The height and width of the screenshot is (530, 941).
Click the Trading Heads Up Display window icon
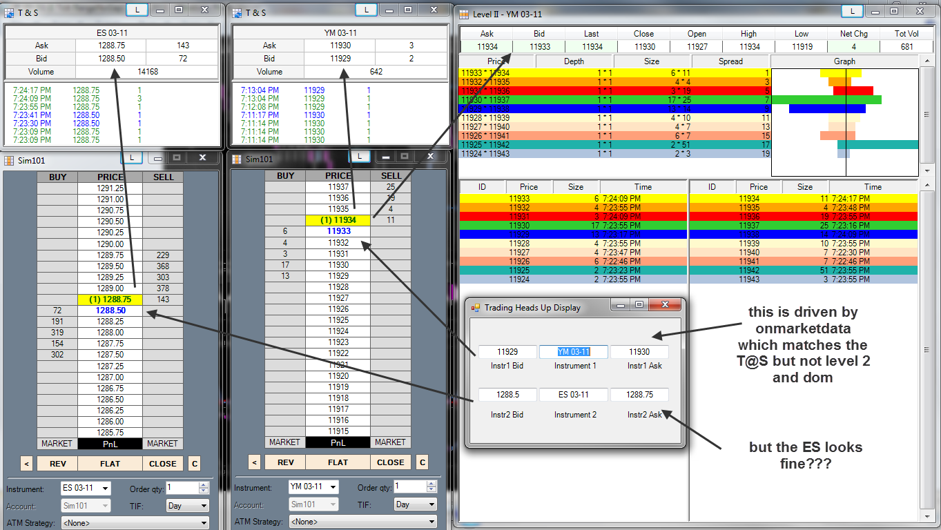[476, 308]
